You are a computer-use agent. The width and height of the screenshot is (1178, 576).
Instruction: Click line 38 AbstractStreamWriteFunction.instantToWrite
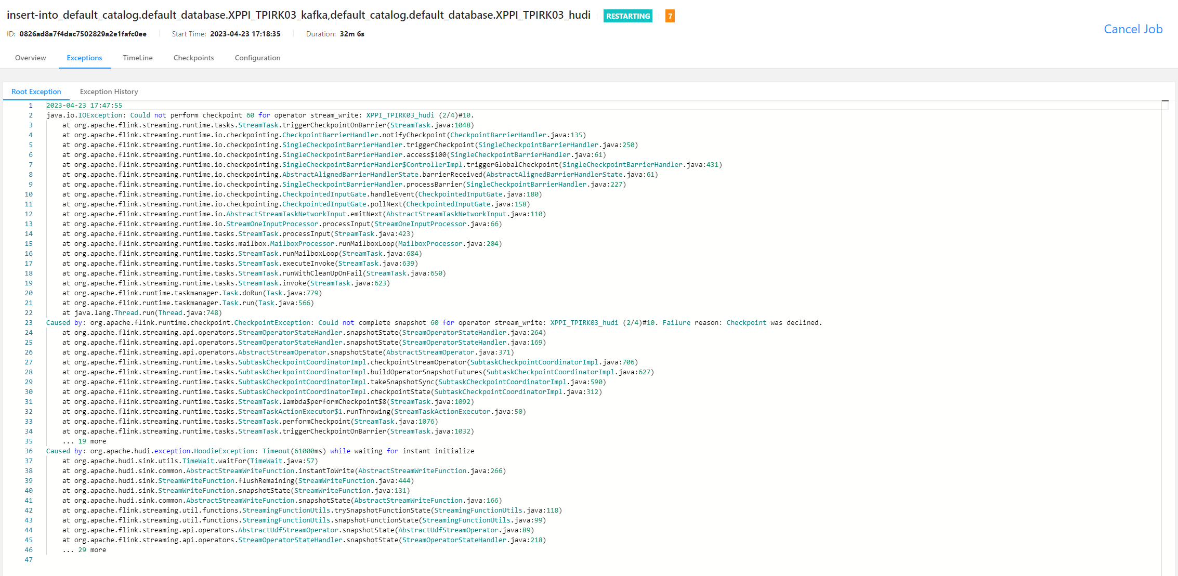click(x=284, y=470)
